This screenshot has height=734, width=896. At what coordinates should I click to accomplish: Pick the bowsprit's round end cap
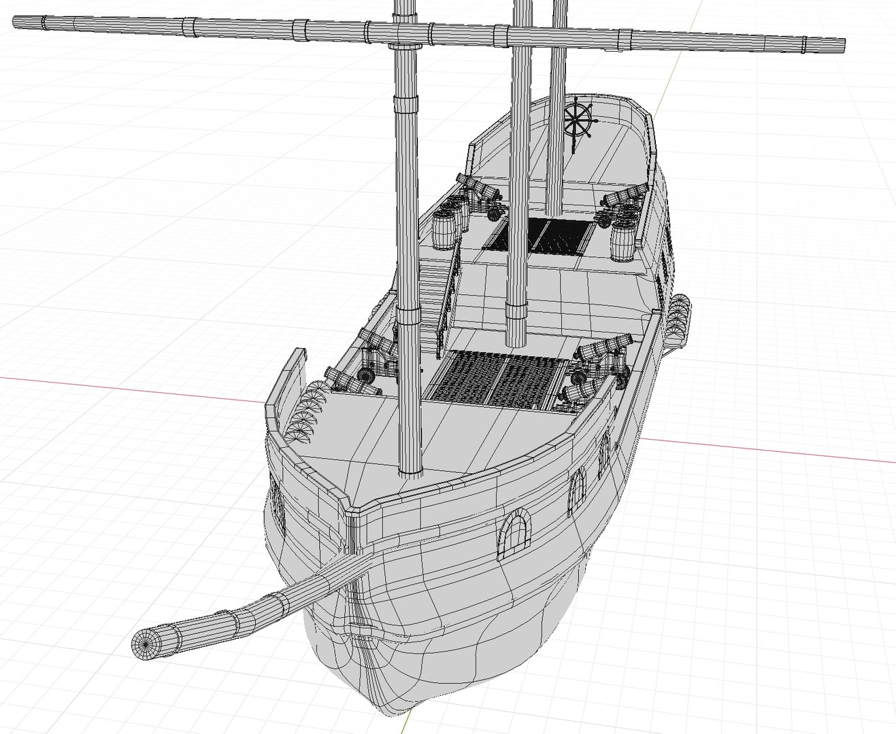[x=145, y=643]
